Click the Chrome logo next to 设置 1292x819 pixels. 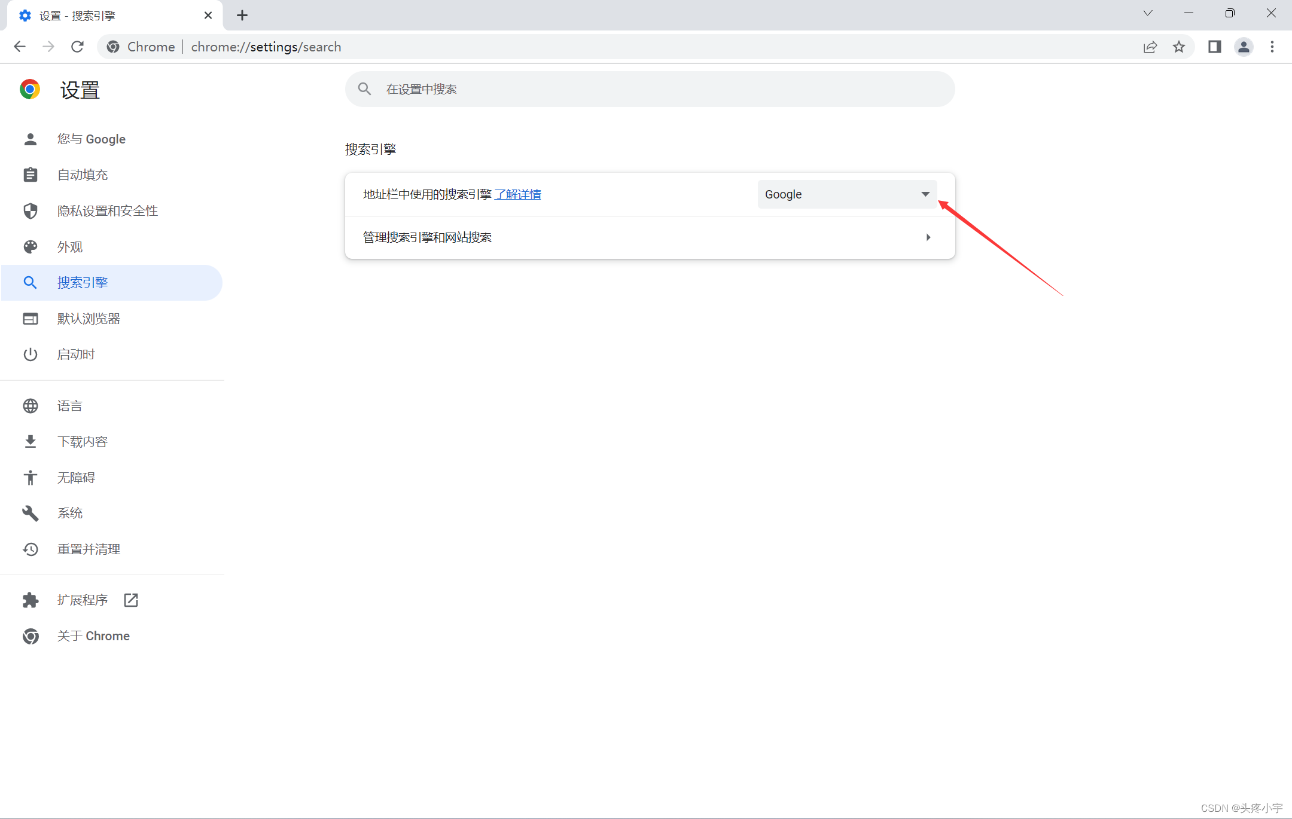[x=30, y=89]
